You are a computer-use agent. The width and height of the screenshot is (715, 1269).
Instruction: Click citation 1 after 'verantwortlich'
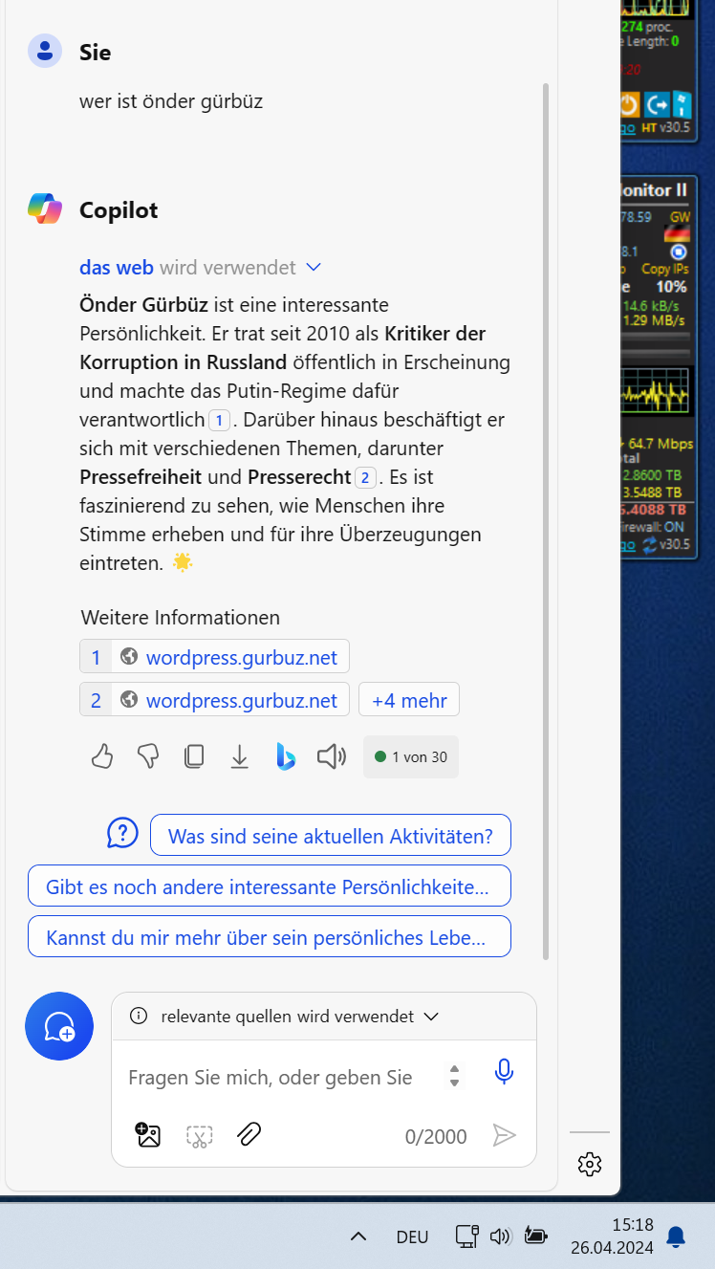(220, 419)
